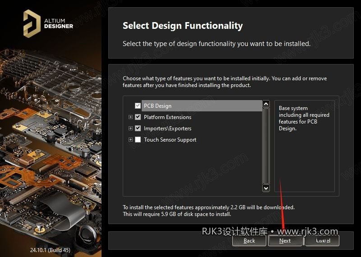Click the feature list scroll down arrow
Viewport: 361px width, 257px height.
click(266, 188)
